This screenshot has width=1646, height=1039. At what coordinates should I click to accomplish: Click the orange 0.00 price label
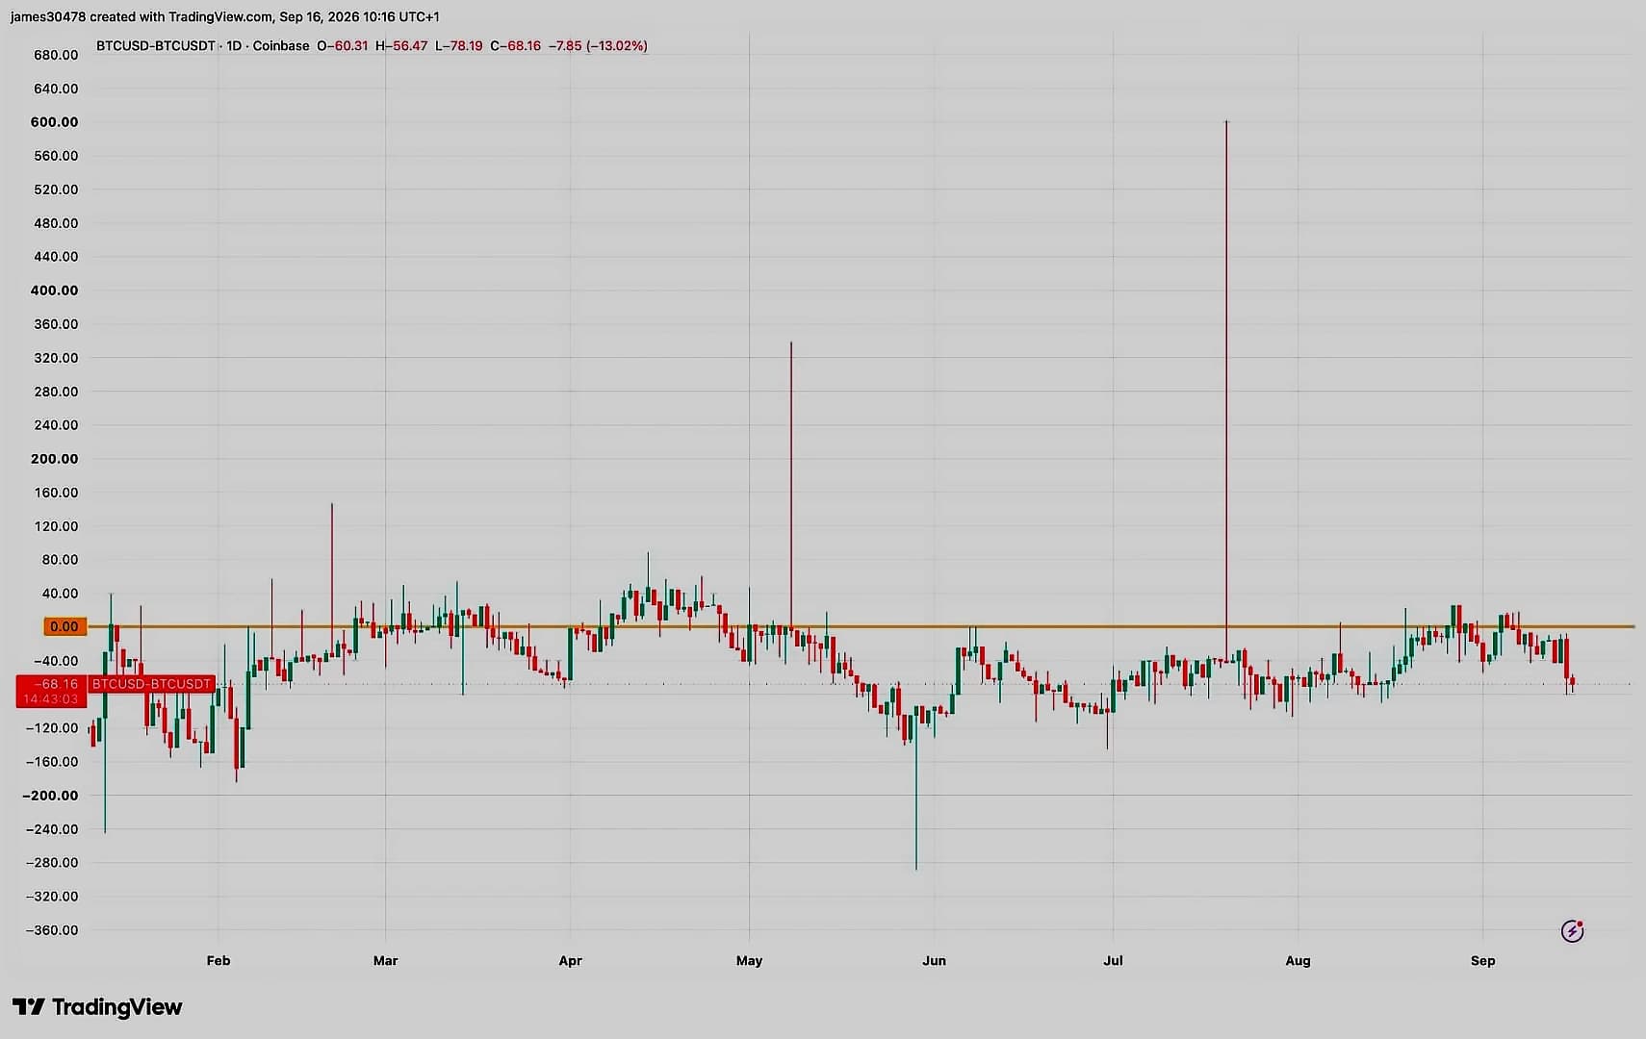(64, 626)
